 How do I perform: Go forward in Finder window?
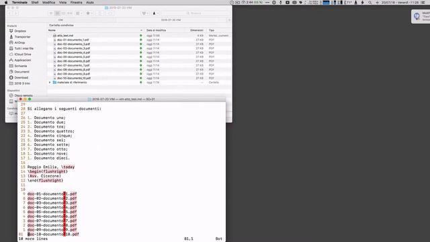(x=16, y=13)
